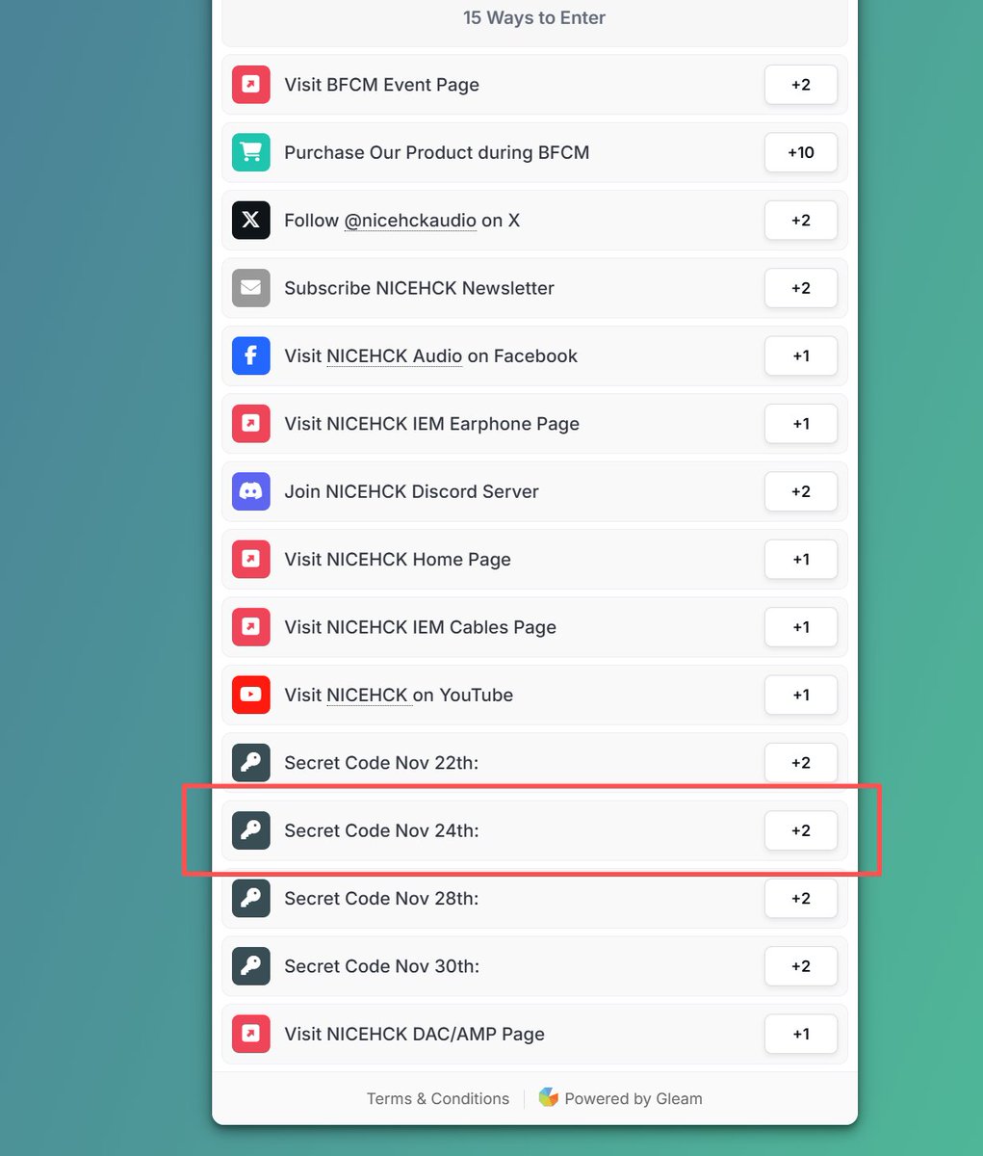Click the Facebook logo icon

251,355
